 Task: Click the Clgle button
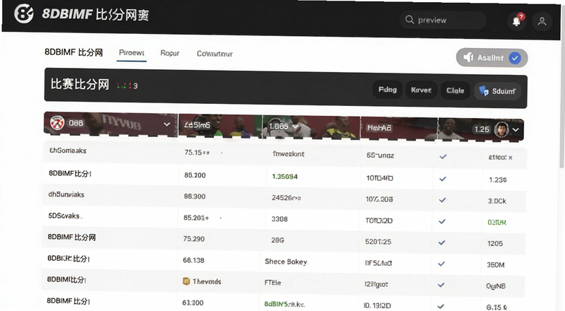(455, 90)
